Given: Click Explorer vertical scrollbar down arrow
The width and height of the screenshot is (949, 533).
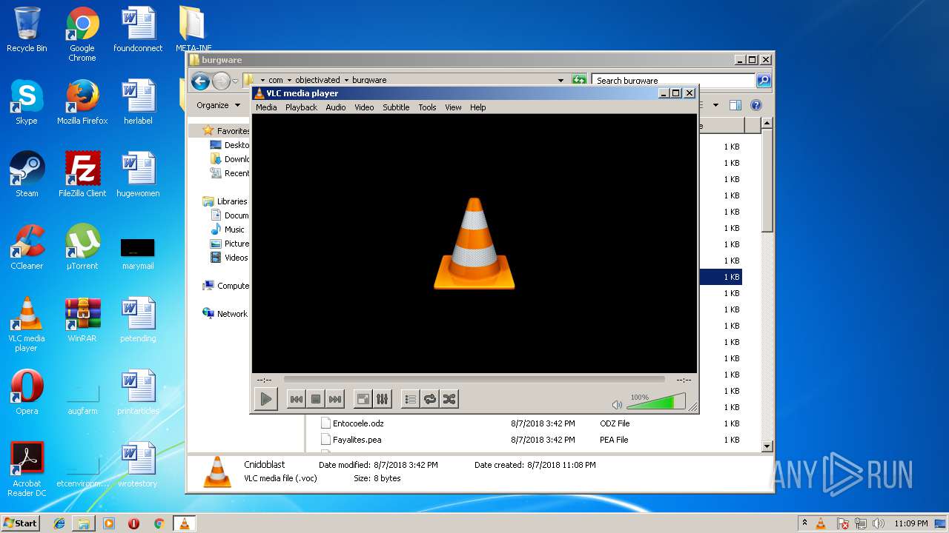Looking at the screenshot, I should click(x=767, y=446).
